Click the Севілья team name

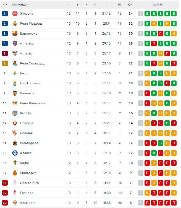[x=26, y=133]
